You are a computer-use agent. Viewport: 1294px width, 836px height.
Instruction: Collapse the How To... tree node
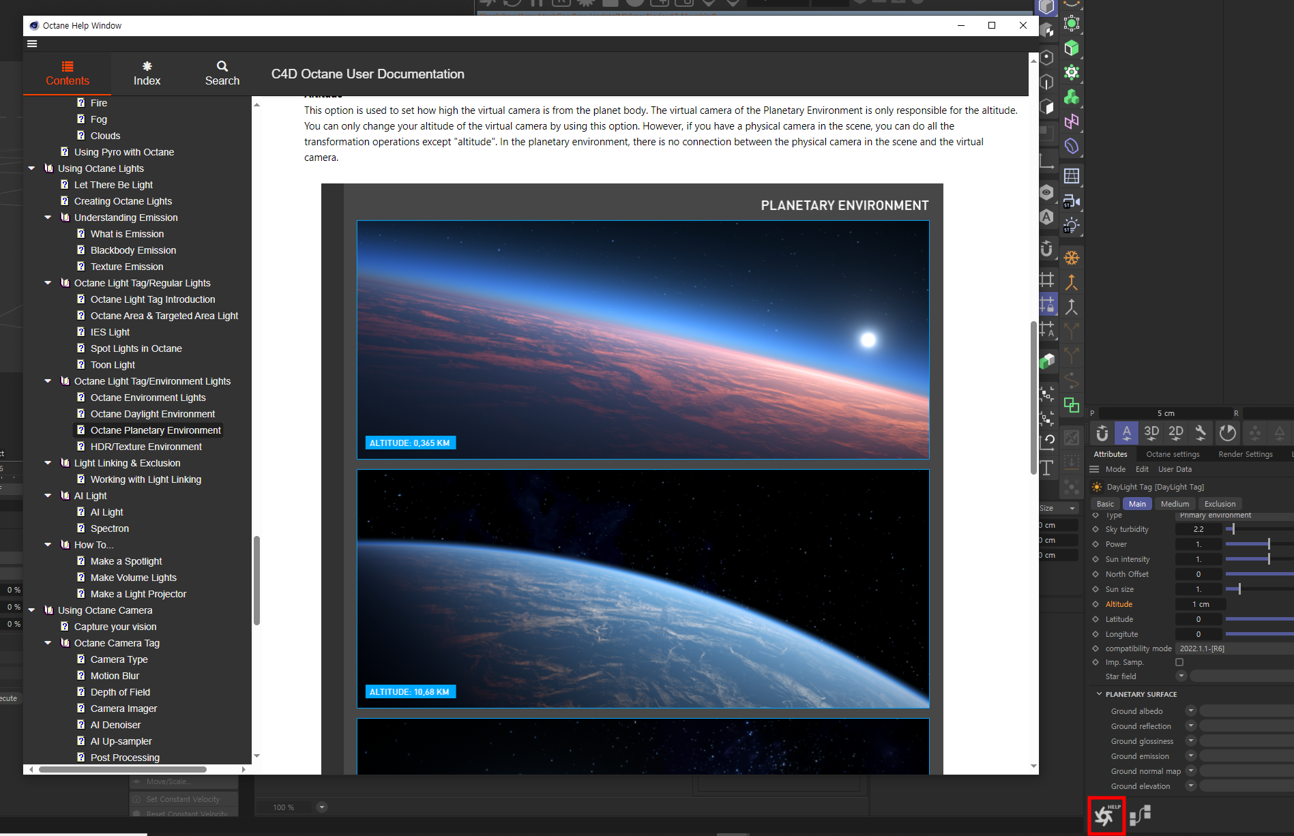click(x=48, y=545)
